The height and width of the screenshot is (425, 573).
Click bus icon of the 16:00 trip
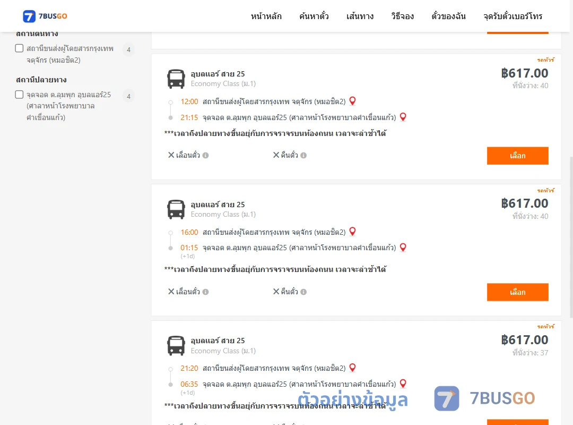coord(176,209)
